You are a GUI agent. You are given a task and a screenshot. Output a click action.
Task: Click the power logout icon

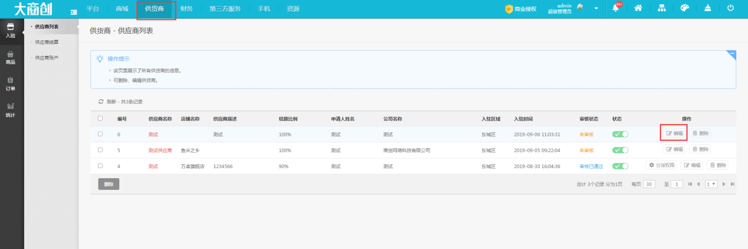tap(731, 9)
